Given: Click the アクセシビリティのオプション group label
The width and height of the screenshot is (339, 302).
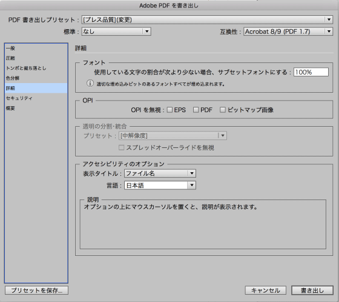Looking at the screenshot, I should 123,164.
